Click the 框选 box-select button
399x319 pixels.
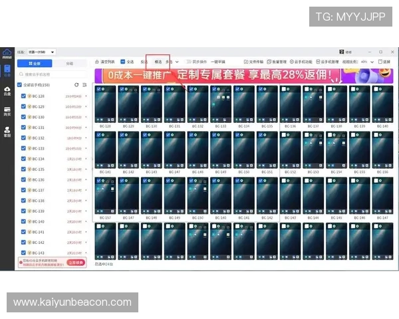click(157, 62)
